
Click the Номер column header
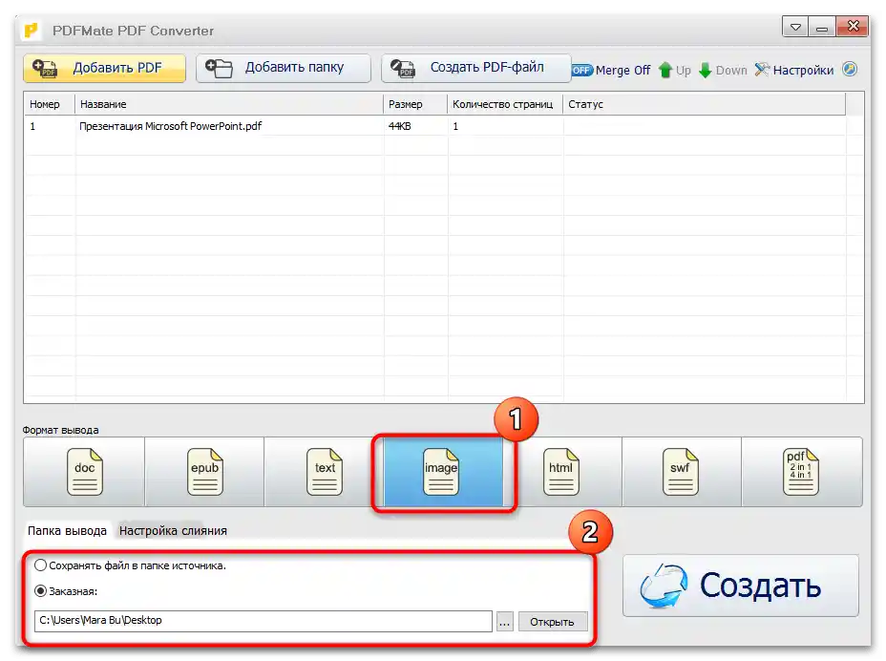tap(50, 104)
